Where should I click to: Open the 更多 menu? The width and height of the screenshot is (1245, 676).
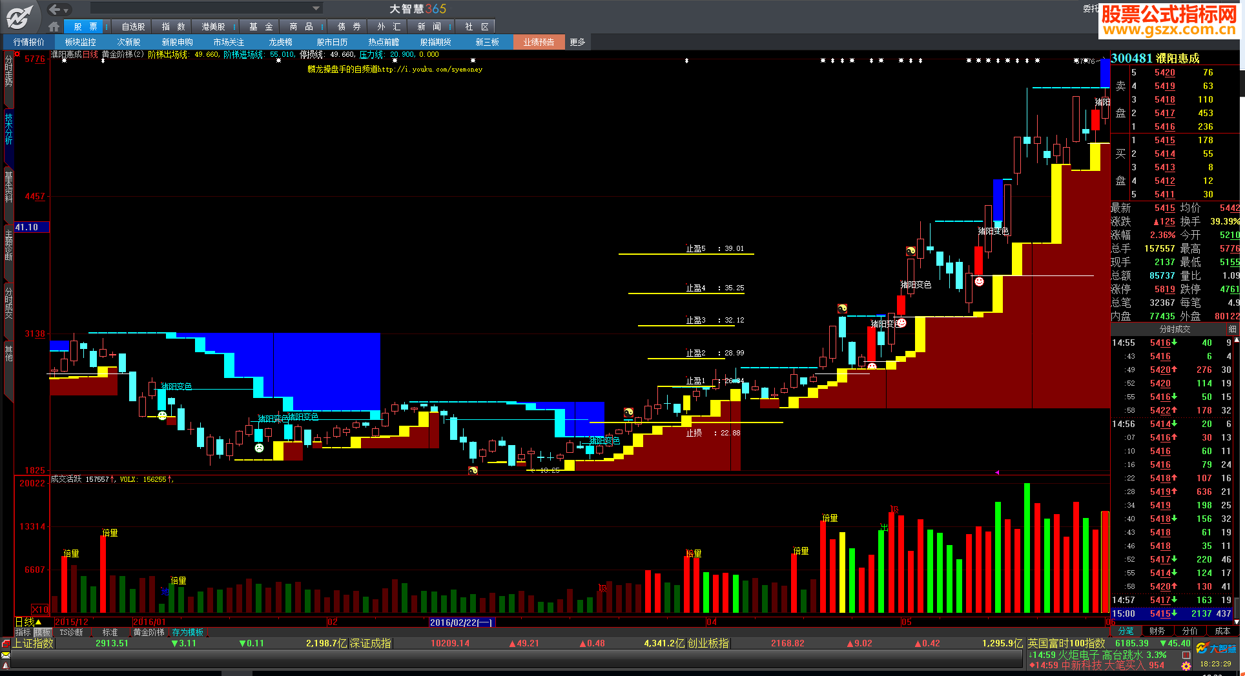click(578, 42)
